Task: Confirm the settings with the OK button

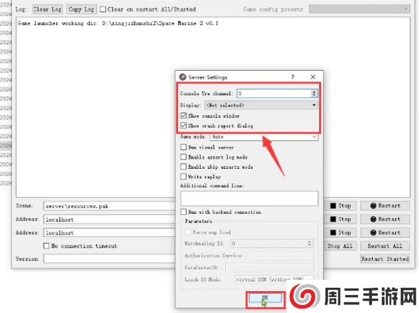Action: (264, 299)
